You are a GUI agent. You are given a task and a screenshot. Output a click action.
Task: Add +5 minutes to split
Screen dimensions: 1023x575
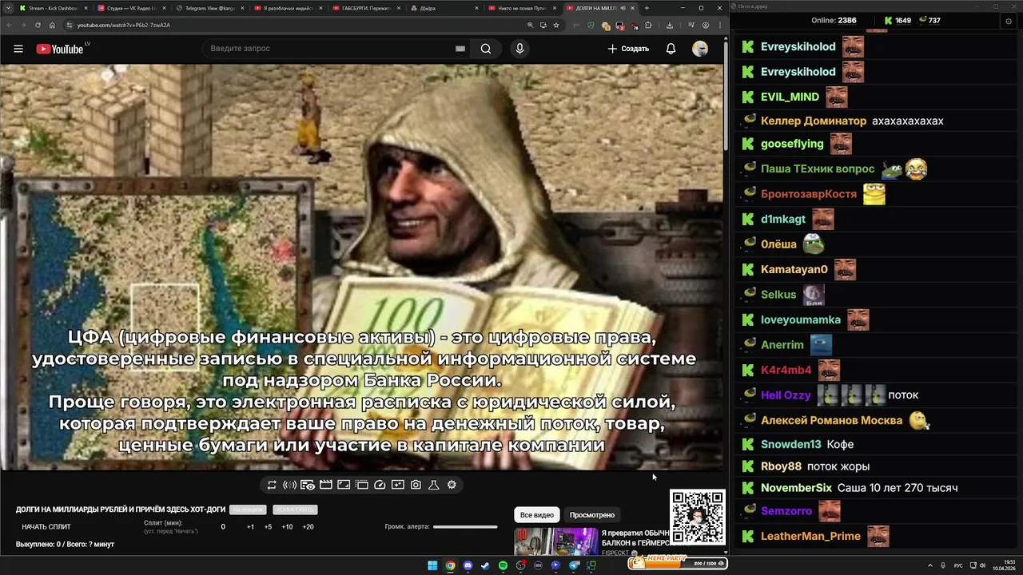(268, 527)
